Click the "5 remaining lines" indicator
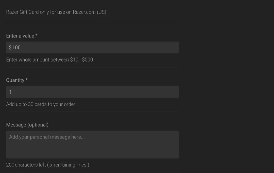This screenshot has height=173, width=274. point(68,165)
